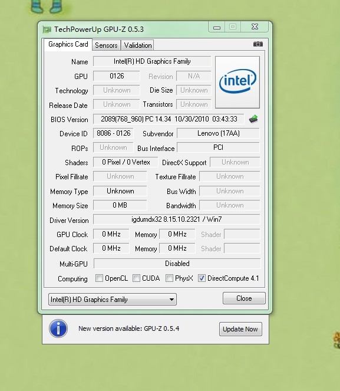Click the blue info icon in update bar
This screenshot has height=391, width=340.
coord(58,328)
